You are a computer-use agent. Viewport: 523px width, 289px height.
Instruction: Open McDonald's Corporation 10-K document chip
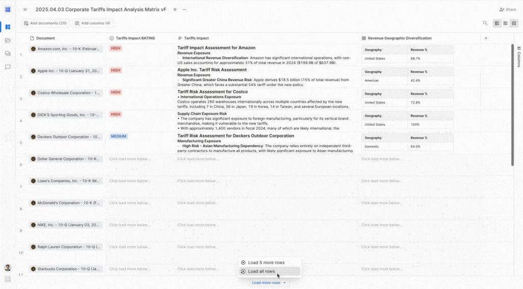(66, 203)
